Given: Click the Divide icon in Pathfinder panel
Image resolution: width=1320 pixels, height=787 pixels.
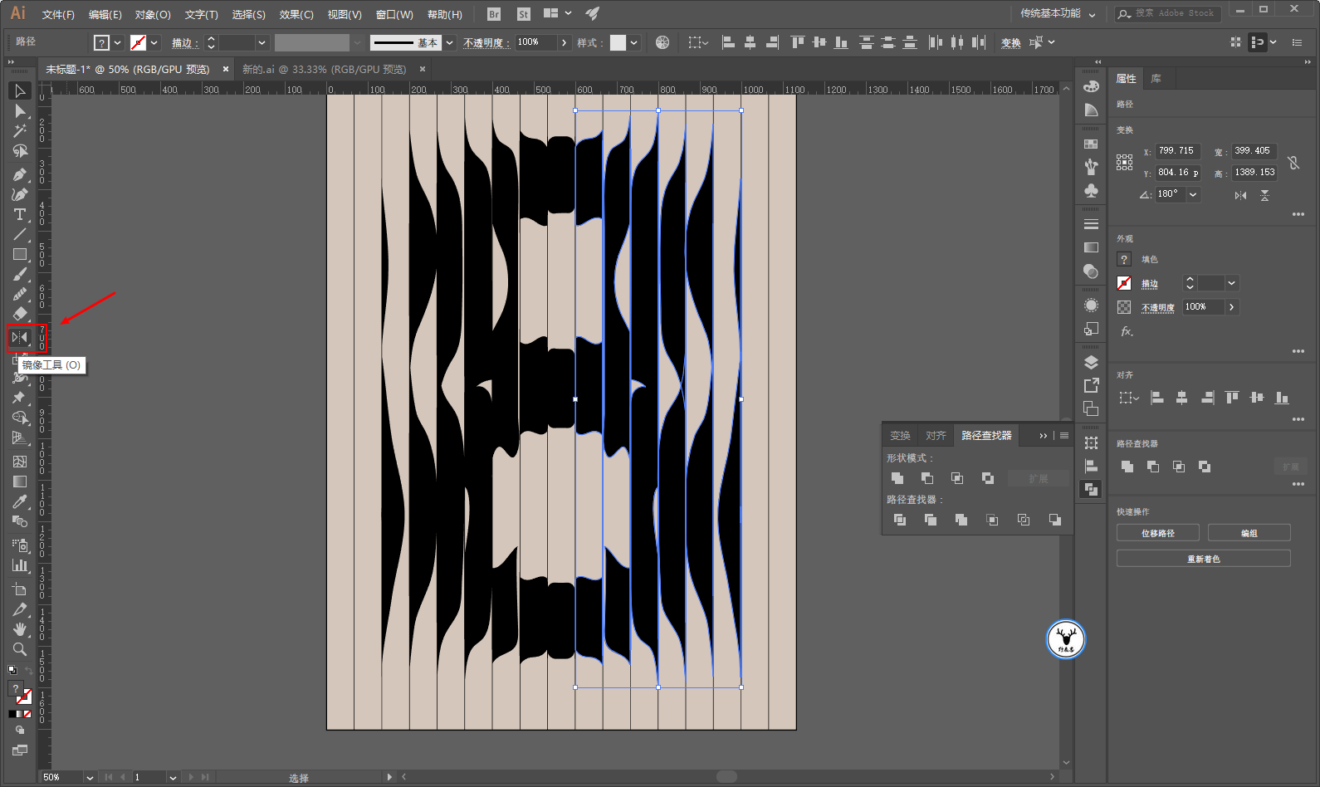Looking at the screenshot, I should [x=900, y=520].
